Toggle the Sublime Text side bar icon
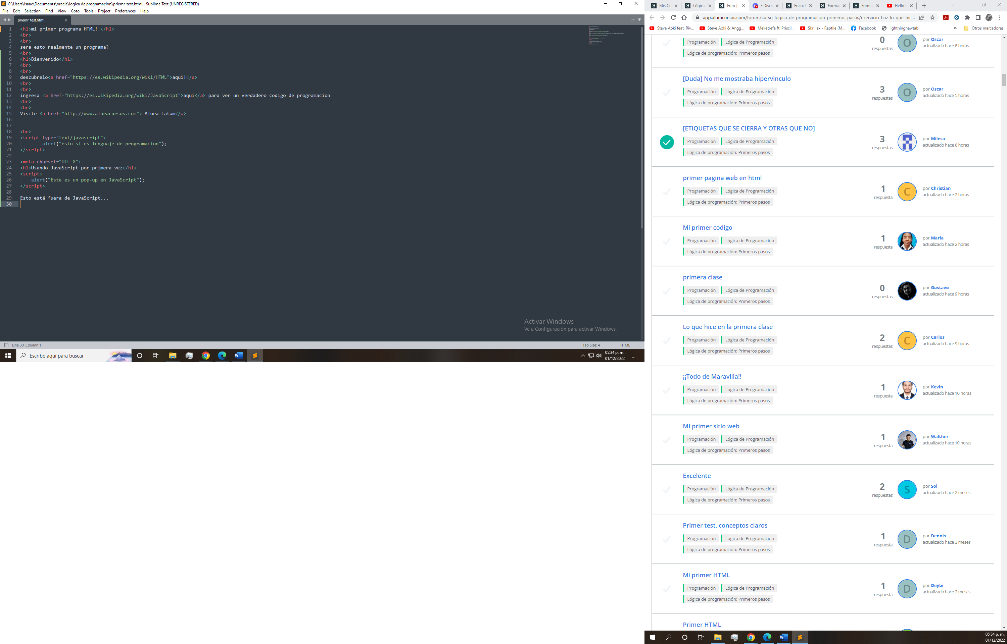 pos(6,345)
